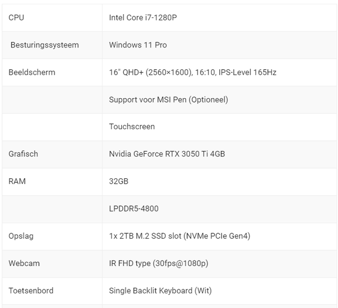Click the Opslag row label
Screen dimensions: 338x308
21,236
